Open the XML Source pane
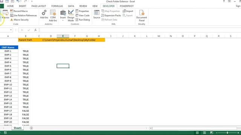 (97, 14)
